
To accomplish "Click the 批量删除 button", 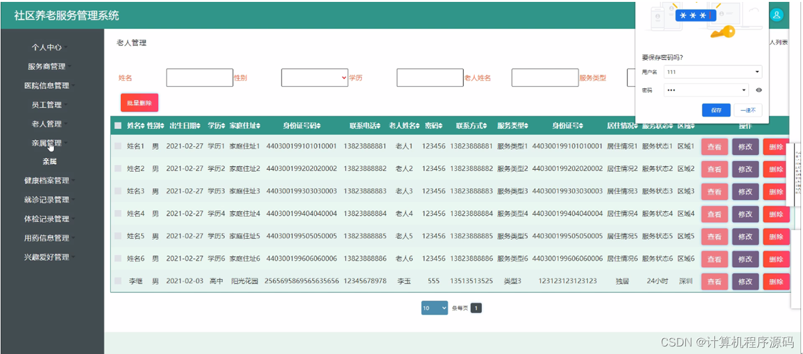I will (x=140, y=102).
